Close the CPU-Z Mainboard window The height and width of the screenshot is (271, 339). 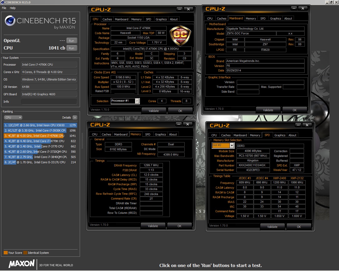303,8
